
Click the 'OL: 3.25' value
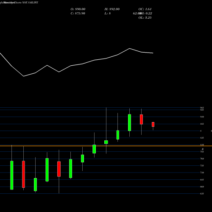(x=145, y=18)
